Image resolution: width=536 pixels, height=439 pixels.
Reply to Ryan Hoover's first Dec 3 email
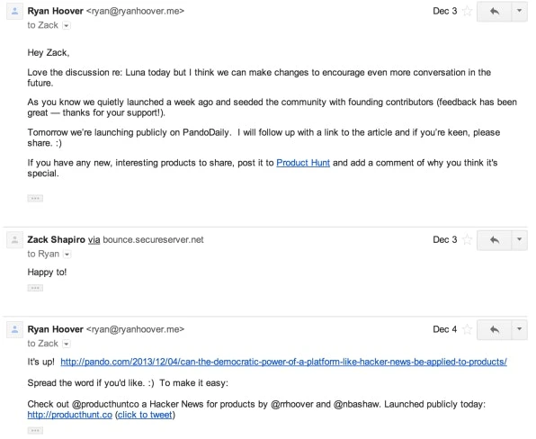494,12
